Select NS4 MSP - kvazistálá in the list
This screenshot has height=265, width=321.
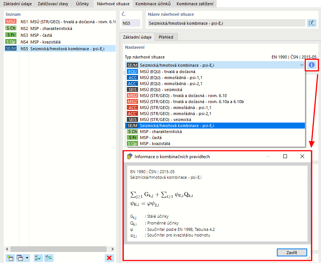(x=60, y=42)
